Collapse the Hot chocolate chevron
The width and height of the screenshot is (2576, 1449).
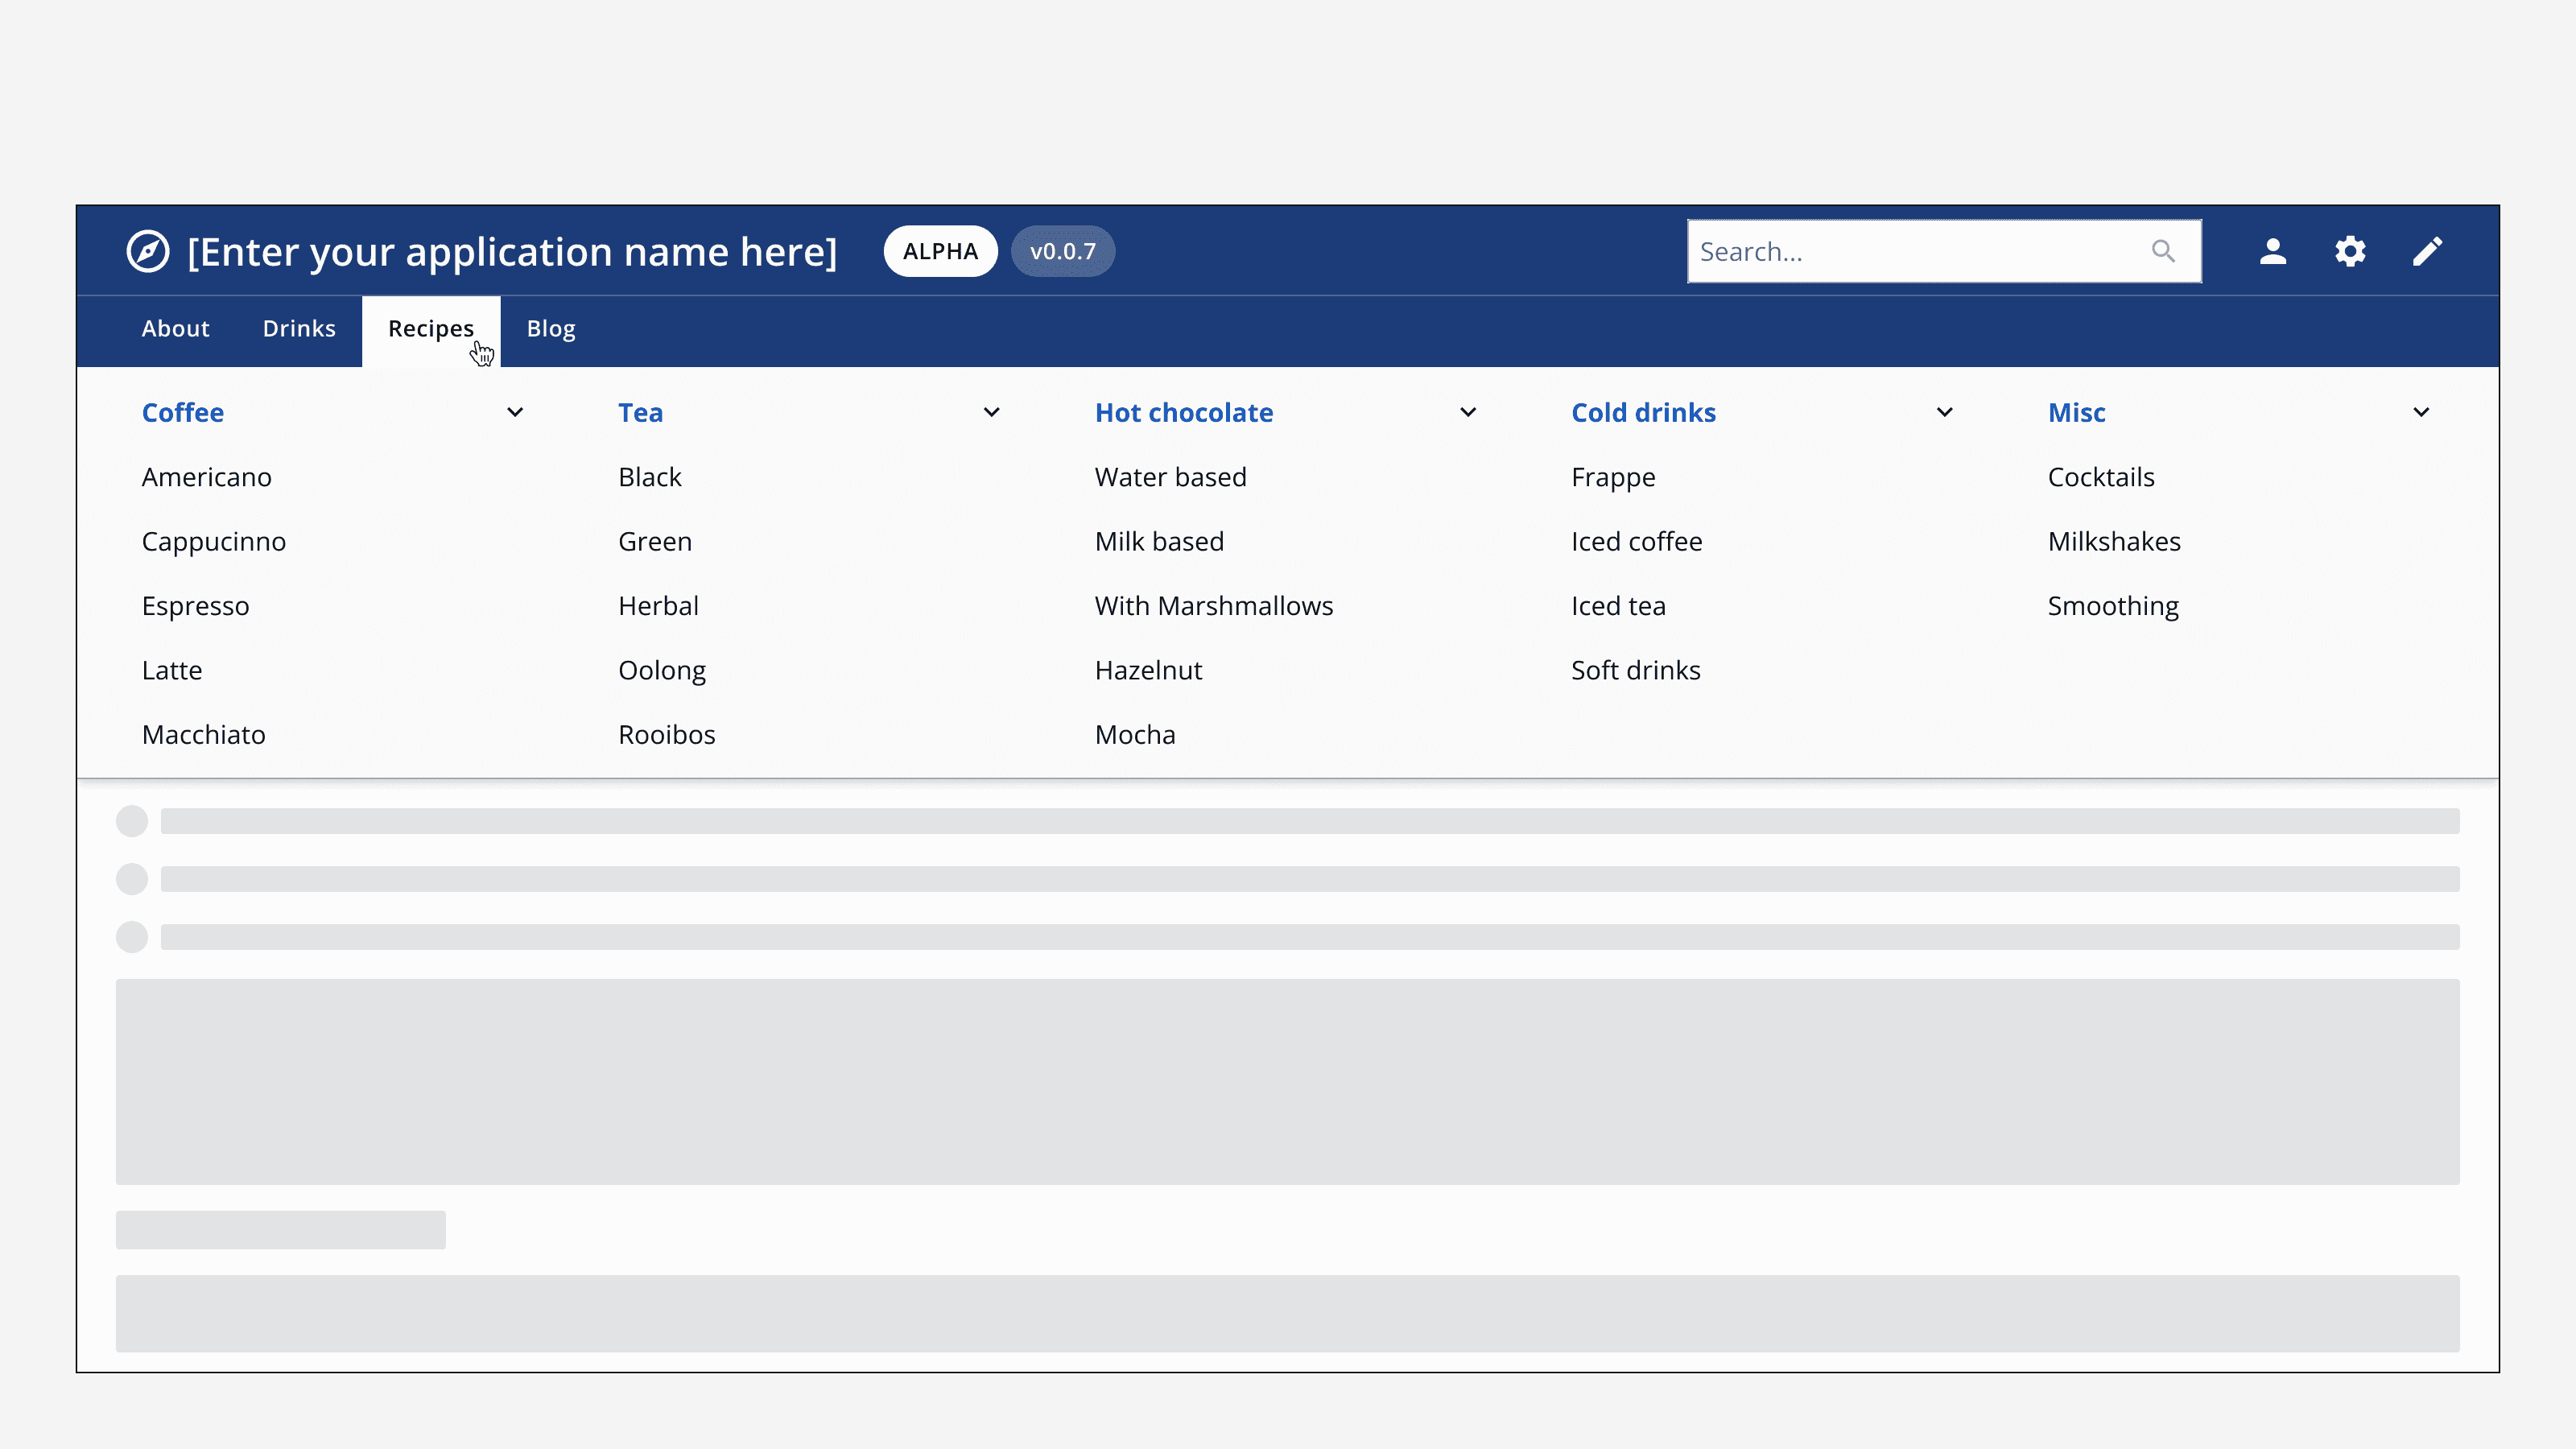[x=1468, y=412]
